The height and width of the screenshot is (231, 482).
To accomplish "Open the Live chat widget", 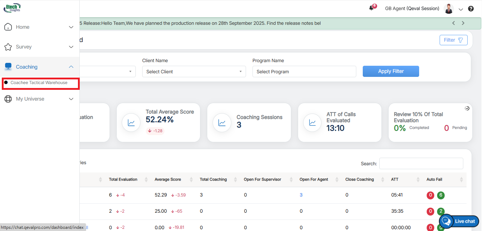I will click(x=459, y=221).
